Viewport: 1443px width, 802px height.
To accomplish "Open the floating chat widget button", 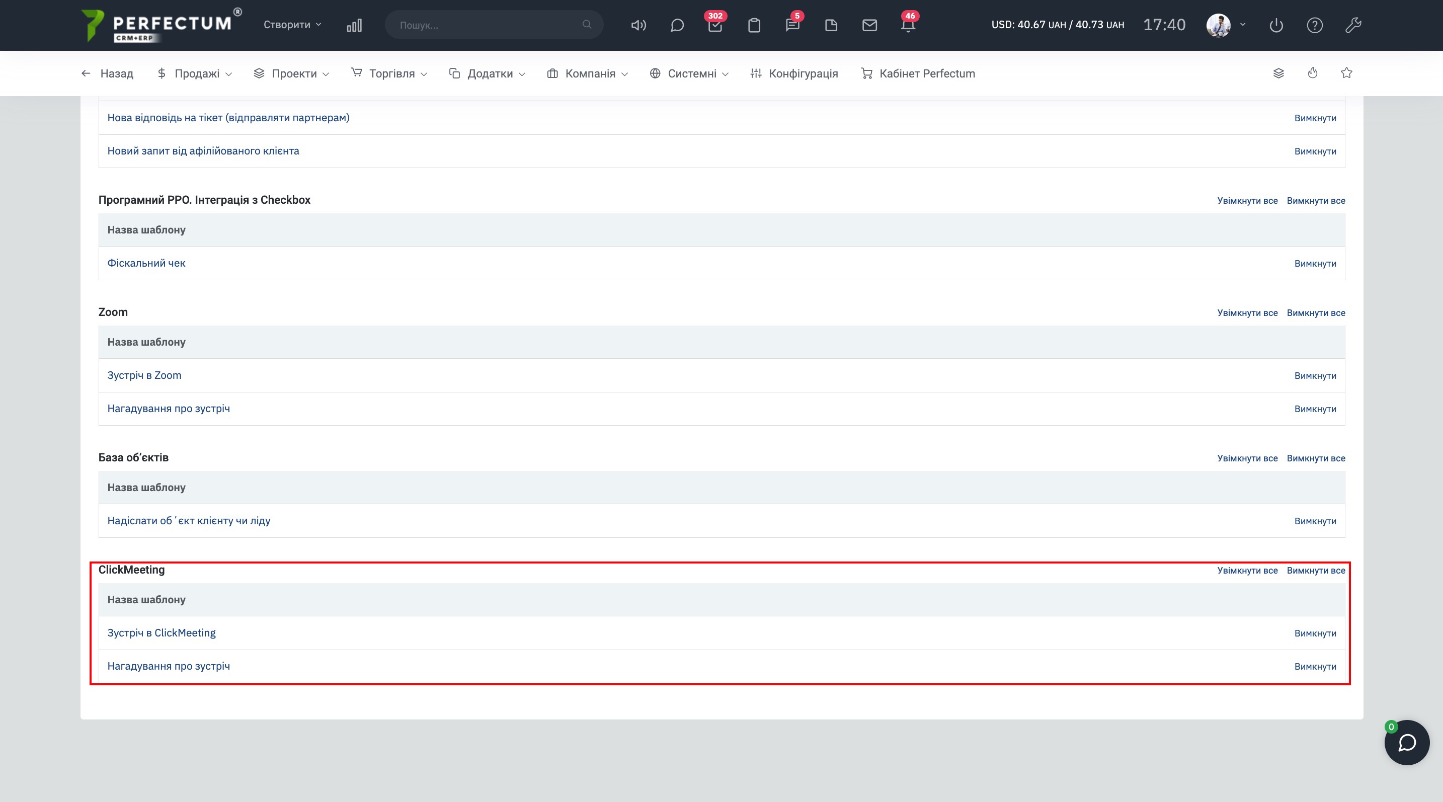I will click(1407, 743).
